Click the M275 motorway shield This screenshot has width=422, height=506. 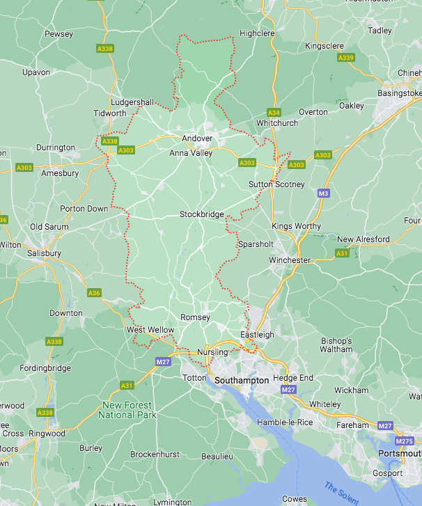click(404, 441)
